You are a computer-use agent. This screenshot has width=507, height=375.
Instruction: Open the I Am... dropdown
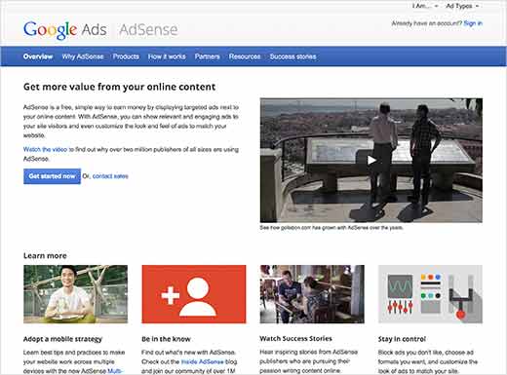pyautogui.click(x=425, y=6)
